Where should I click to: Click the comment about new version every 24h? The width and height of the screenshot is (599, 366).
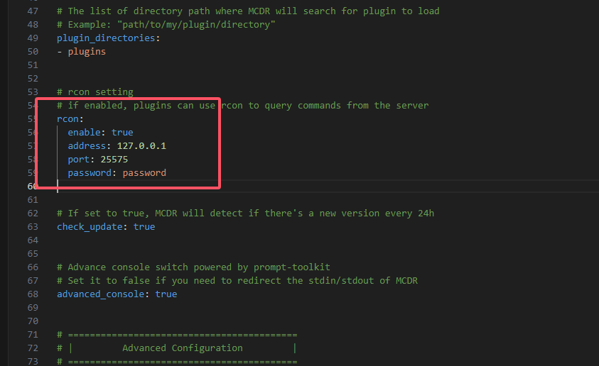(245, 213)
